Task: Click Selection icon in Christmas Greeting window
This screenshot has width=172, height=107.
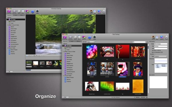Action: click(x=14, y=11)
